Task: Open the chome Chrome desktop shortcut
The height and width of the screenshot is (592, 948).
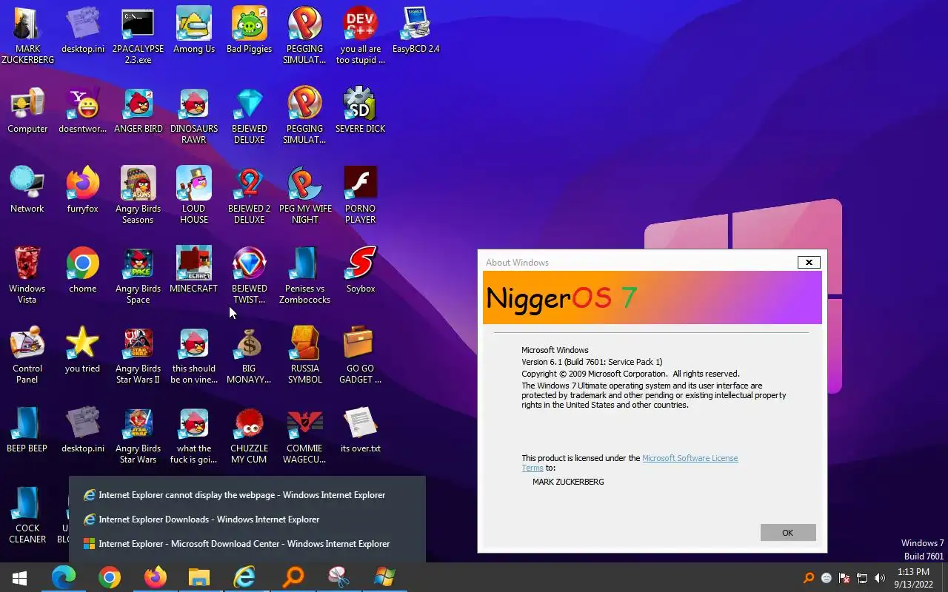Action: pyautogui.click(x=83, y=269)
